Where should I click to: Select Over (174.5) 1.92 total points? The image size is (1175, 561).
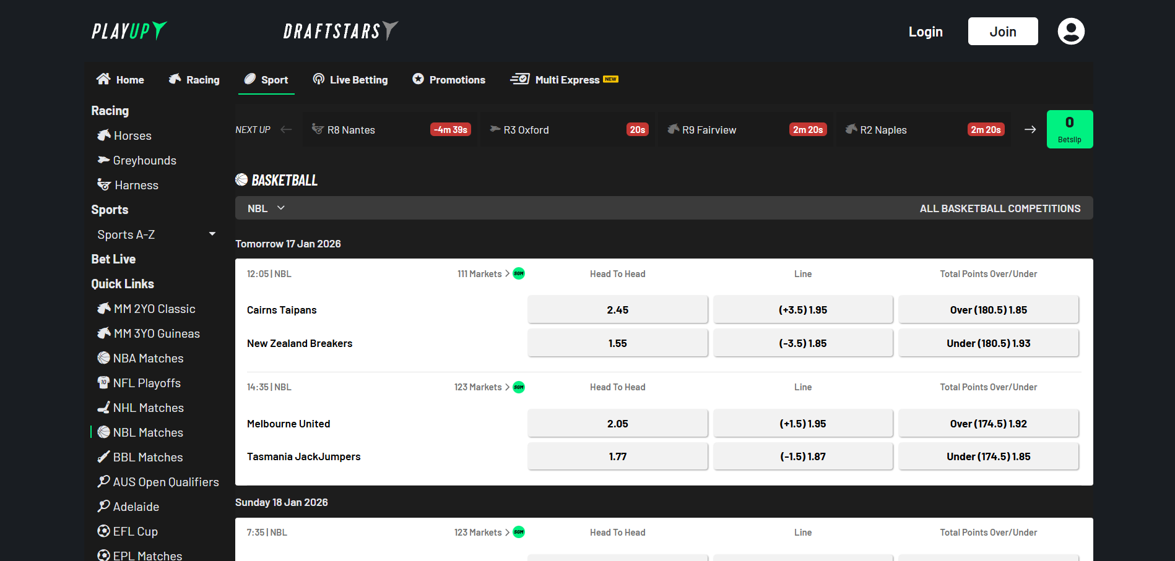tap(989, 424)
